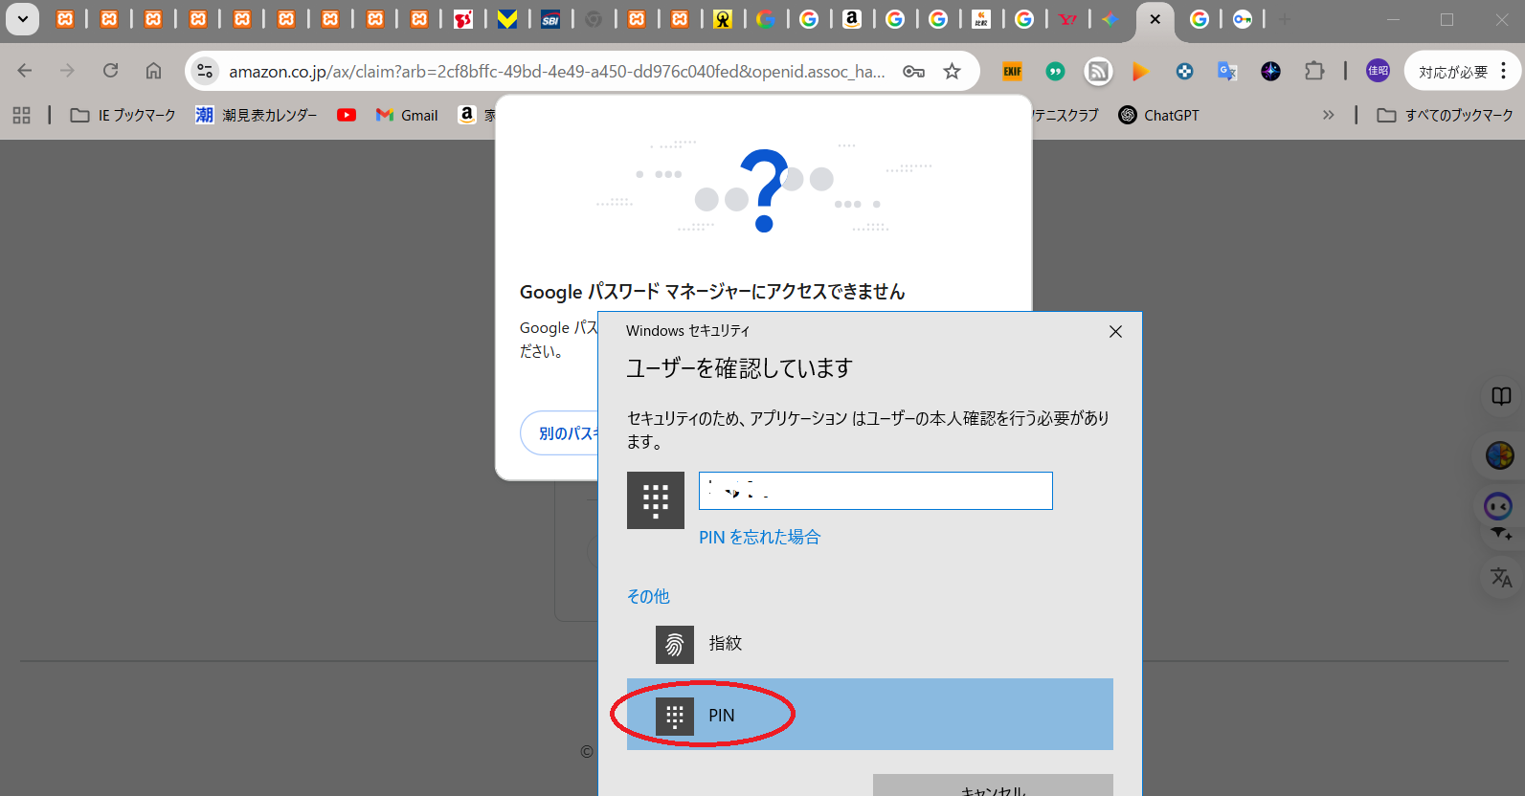Select the 指紋 fingerprint sign-in option

724,644
